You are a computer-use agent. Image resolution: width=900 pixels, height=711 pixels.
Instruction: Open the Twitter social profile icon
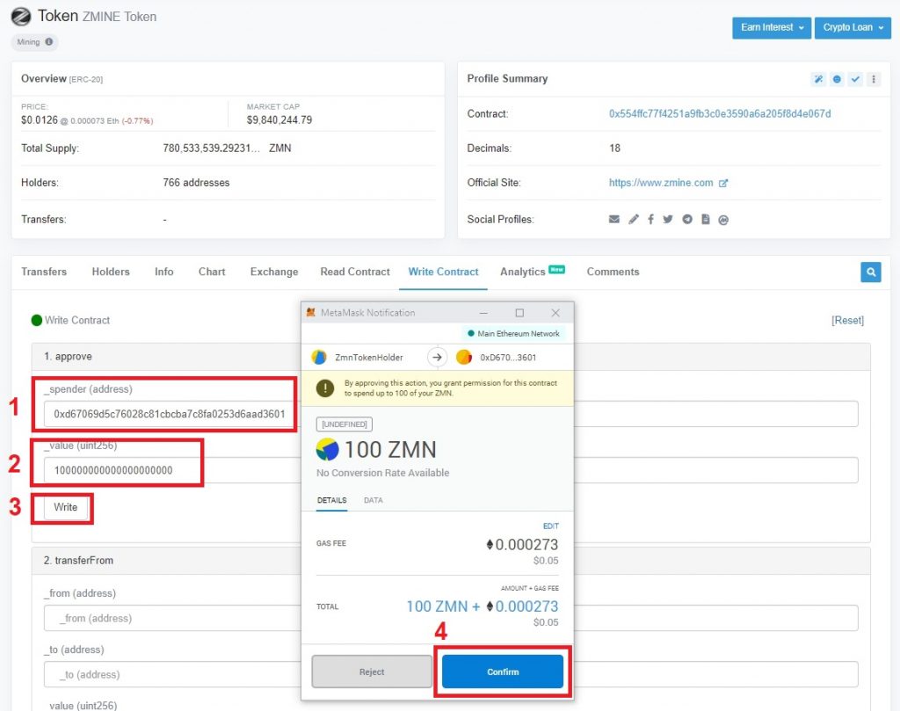click(x=668, y=219)
